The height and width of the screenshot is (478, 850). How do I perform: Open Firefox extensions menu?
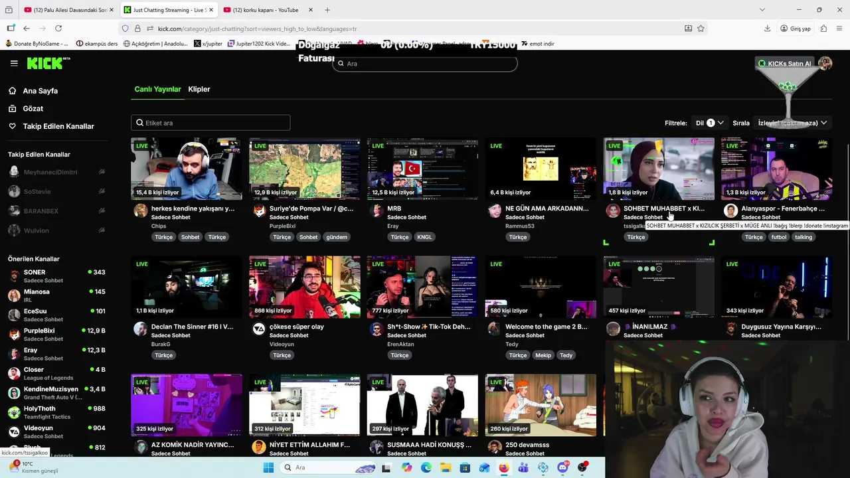click(x=823, y=29)
